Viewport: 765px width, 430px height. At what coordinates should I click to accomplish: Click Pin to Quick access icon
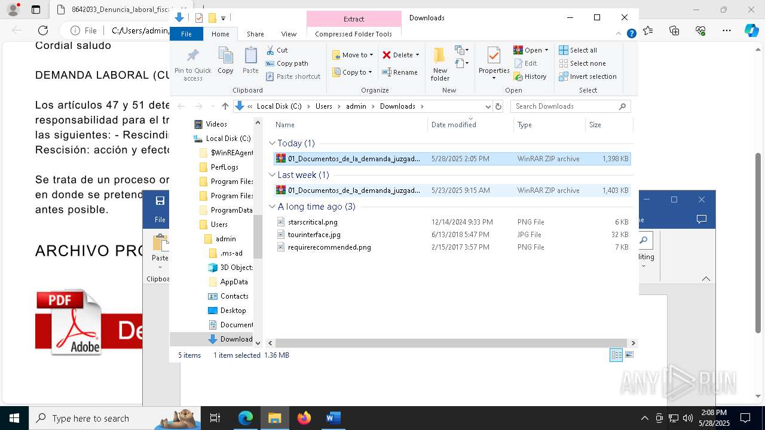click(x=192, y=64)
